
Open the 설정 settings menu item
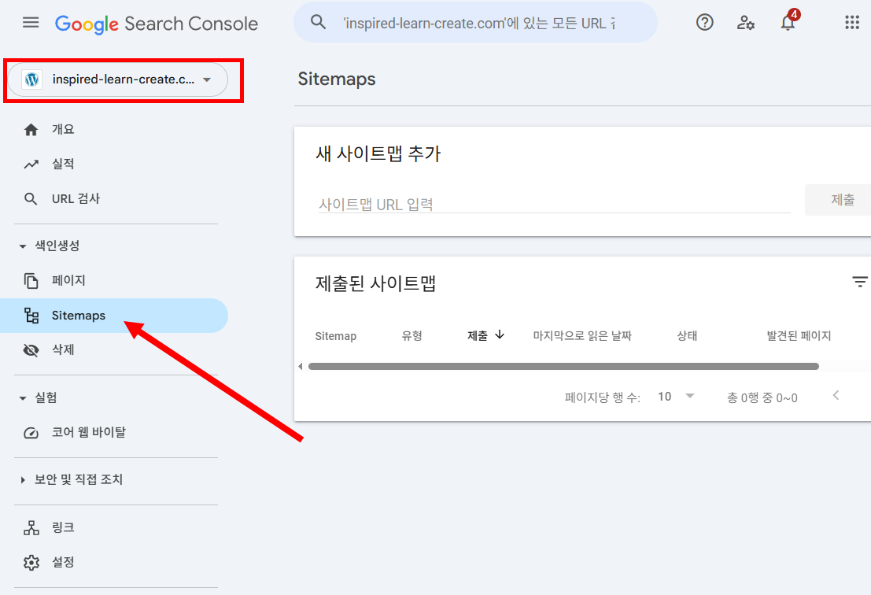114,562
